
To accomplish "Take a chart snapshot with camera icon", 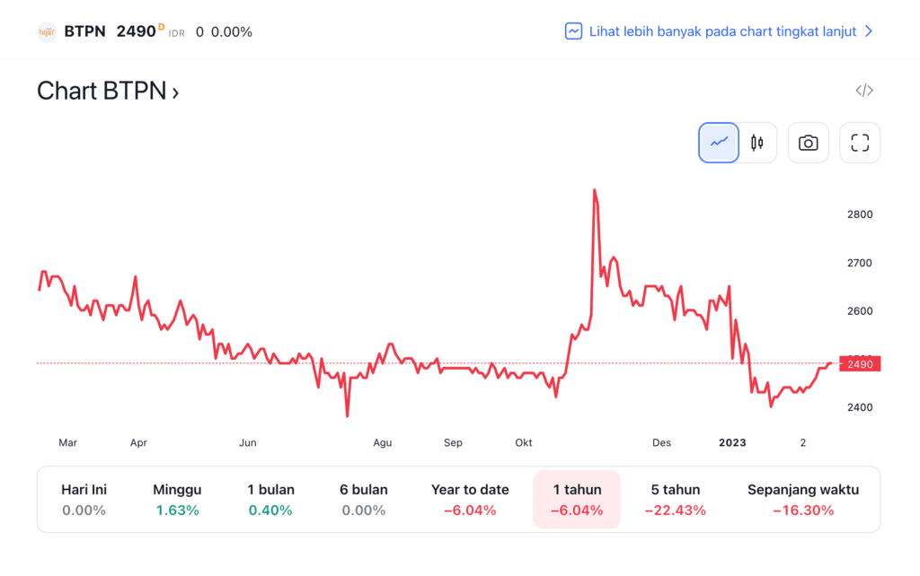I will (x=808, y=143).
